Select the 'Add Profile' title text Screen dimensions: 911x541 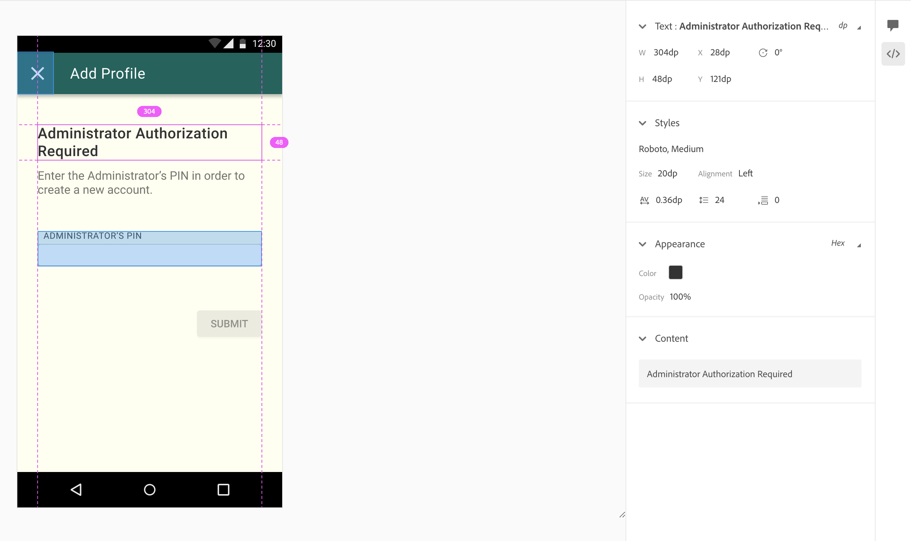108,73
